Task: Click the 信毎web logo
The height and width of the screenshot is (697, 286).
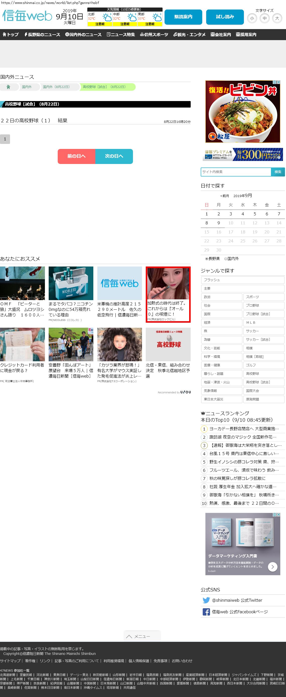Action: (27, 16)
